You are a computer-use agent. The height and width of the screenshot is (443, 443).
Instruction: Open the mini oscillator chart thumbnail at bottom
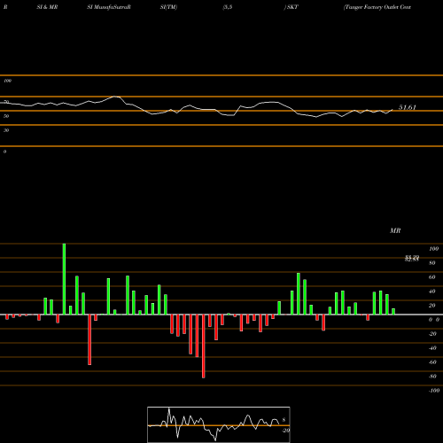pyautogui.click(x=219, y=424)
